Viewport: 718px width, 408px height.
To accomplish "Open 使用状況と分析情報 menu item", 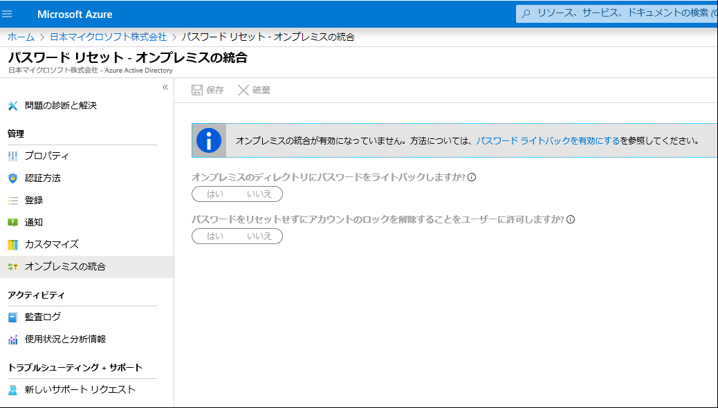I will [x=65, y=340].
